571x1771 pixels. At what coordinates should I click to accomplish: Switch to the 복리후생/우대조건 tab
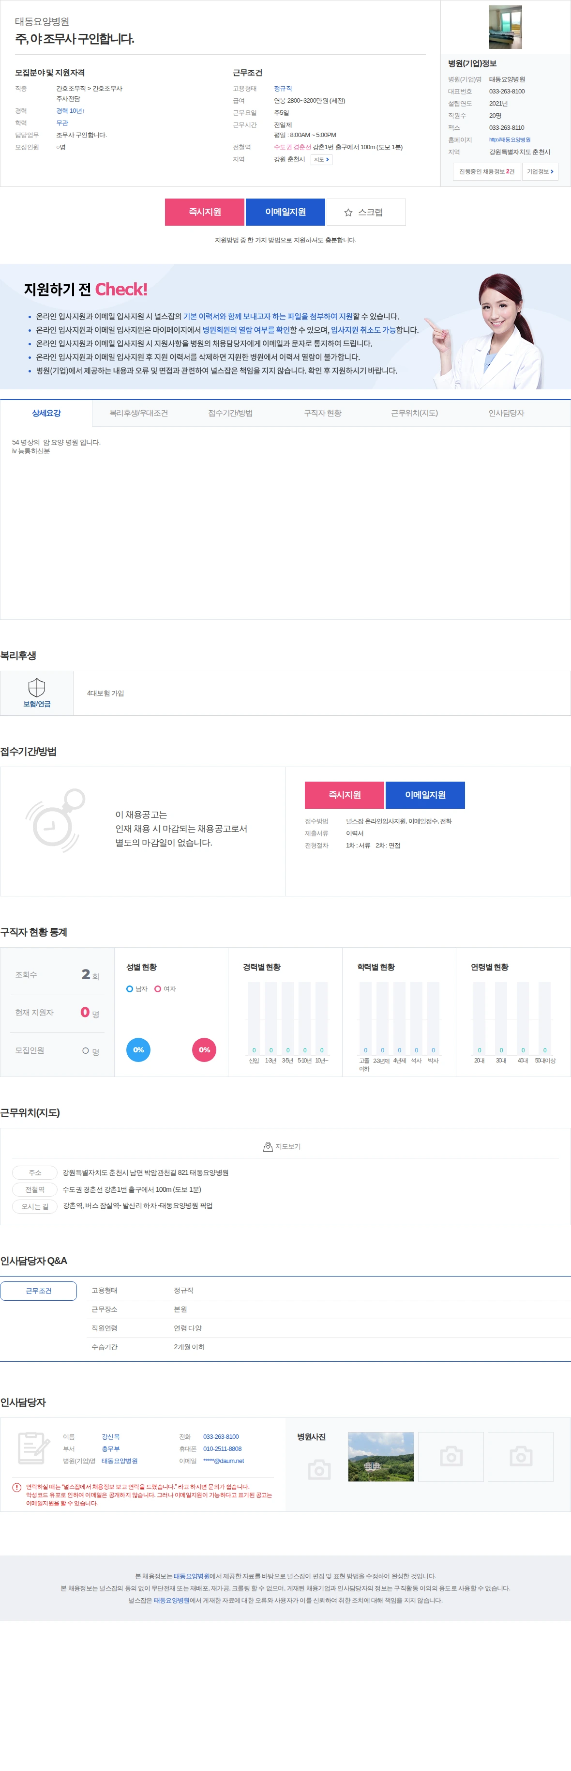139,413
